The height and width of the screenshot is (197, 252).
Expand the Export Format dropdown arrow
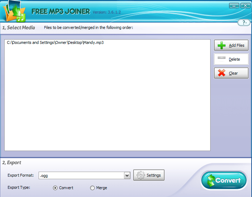[127, 176]
